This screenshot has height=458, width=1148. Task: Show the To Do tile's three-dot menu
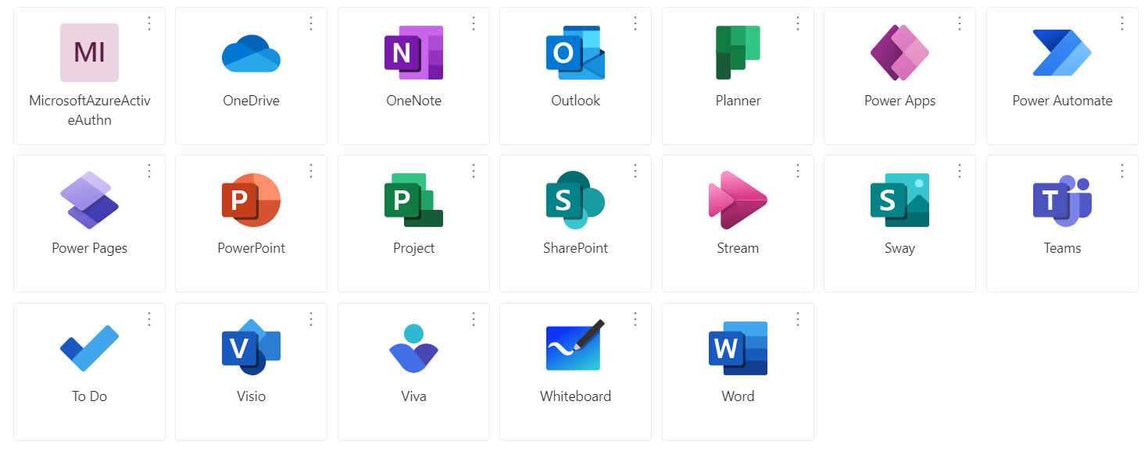pos(149,319)
